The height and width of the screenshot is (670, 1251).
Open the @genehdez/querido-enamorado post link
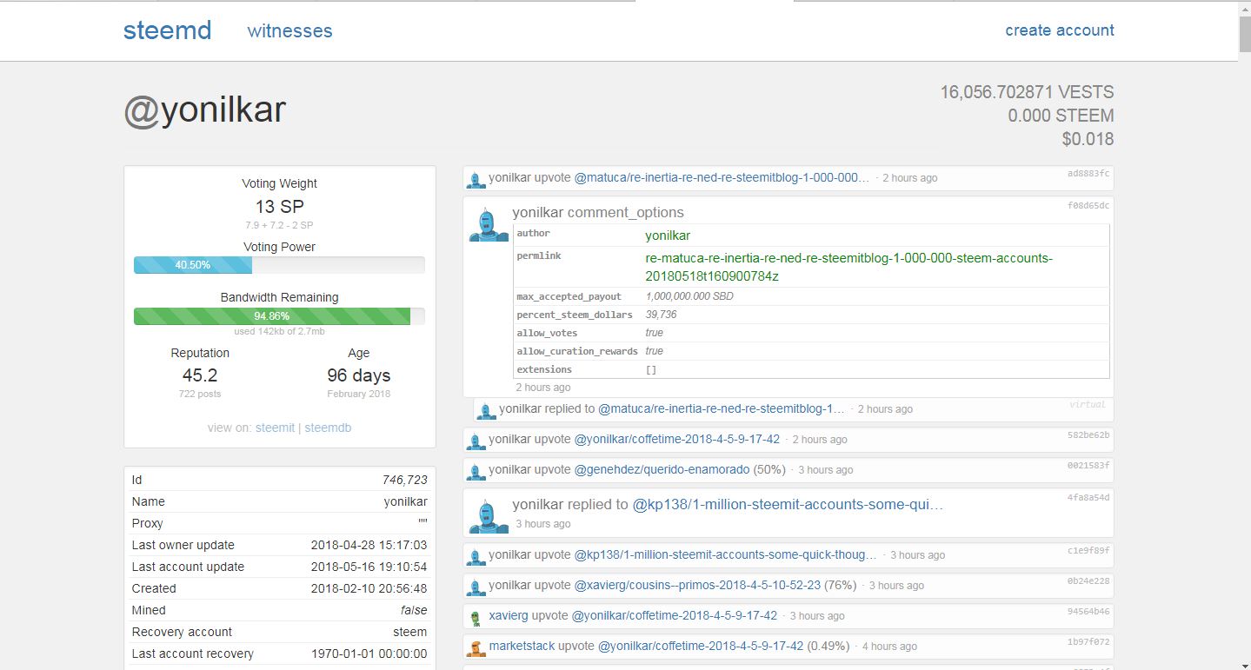tap(662, 469)
